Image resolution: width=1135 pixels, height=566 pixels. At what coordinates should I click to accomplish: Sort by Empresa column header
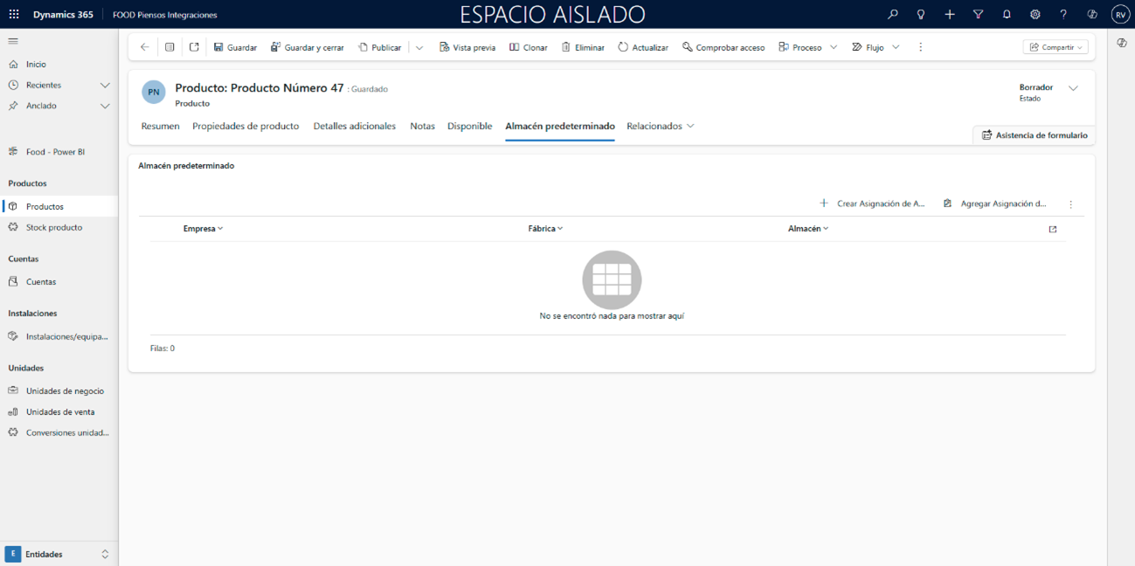(x=203, y=229)
